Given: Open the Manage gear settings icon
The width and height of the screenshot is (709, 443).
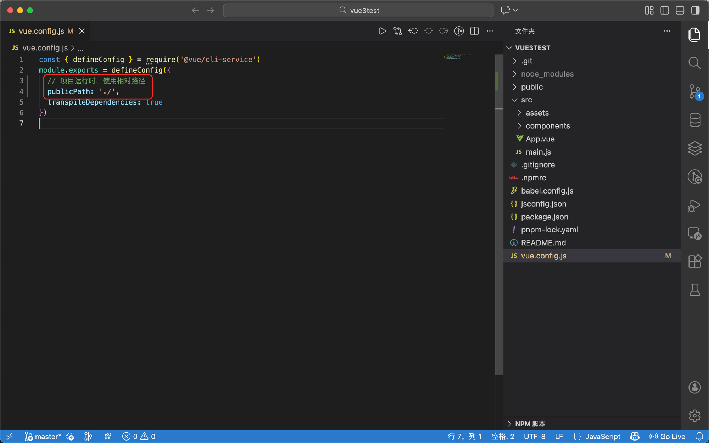Looking at the screenshot, I should [x=694, y=415].
